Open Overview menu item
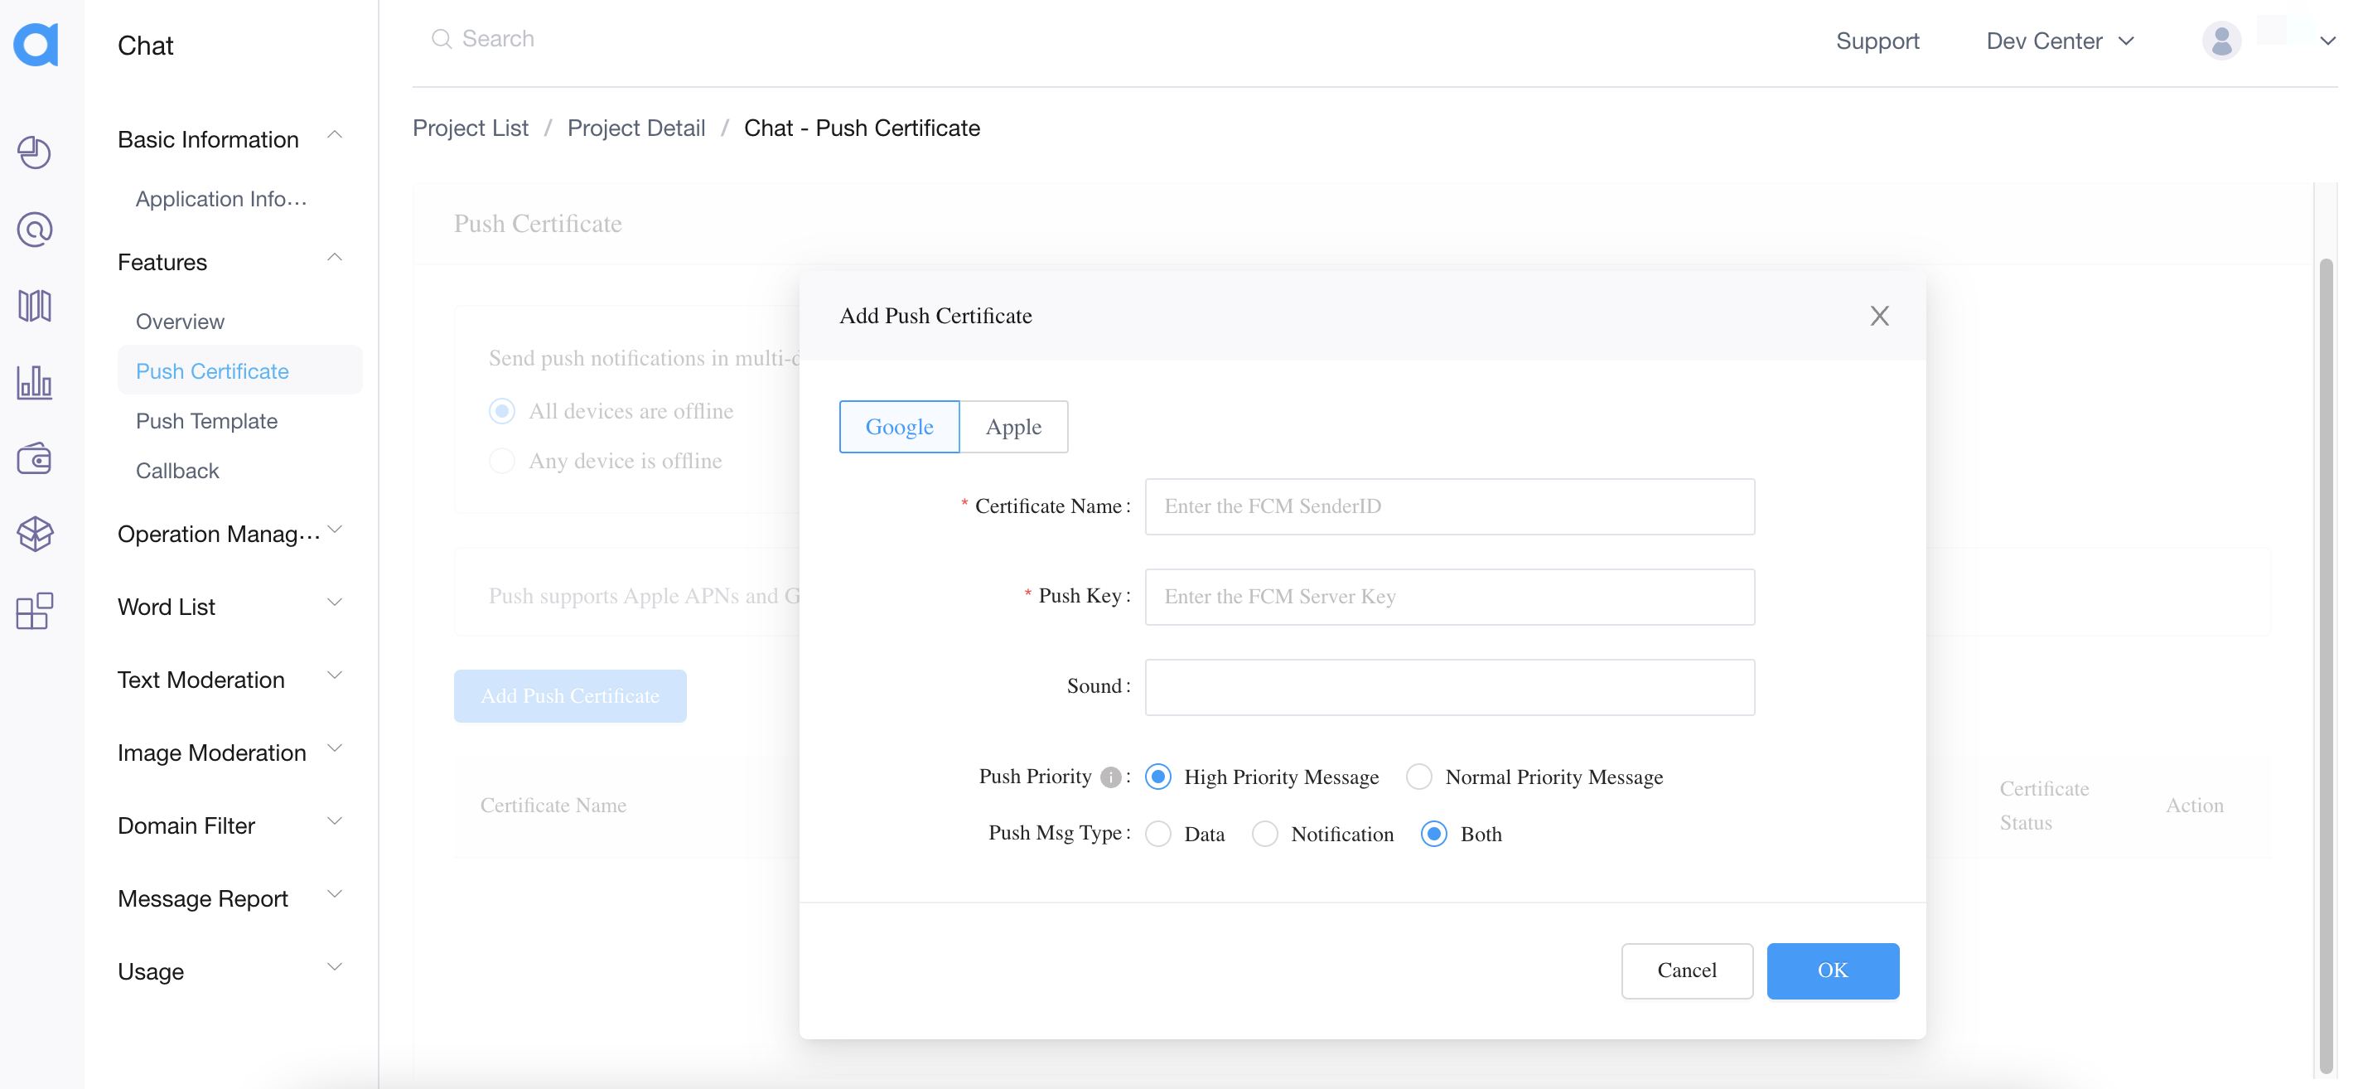The height and width of the screenshot is (1089, 2358). tap(180, 322)
